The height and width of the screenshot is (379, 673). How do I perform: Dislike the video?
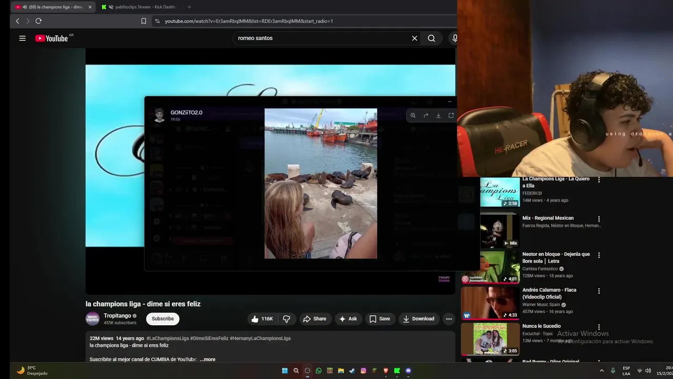click(x=287, y=318)
